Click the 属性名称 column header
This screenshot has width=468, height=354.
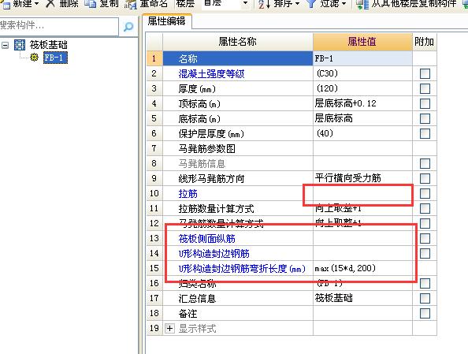(238, 42)
